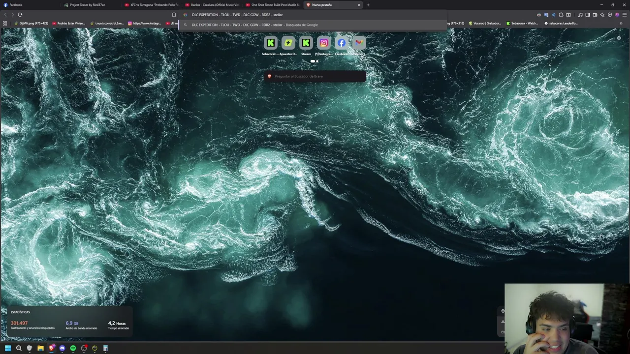Switch to Project Teaser by RickiE7an tab
This screenshot has width=630, height=354.
point(91,5)
